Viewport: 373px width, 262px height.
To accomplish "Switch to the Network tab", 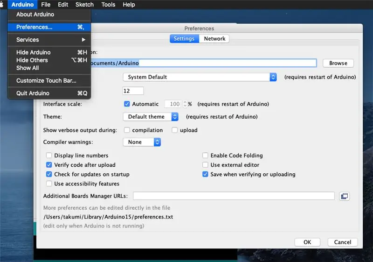I will coord(214,39).
